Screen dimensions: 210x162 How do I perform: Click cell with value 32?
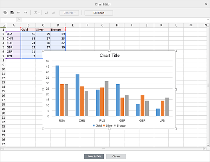58,43
